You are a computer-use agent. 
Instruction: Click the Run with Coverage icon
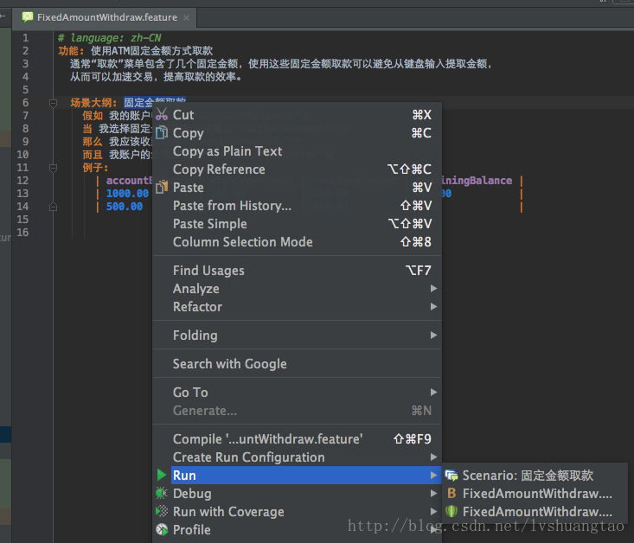[x=162, y=512]
